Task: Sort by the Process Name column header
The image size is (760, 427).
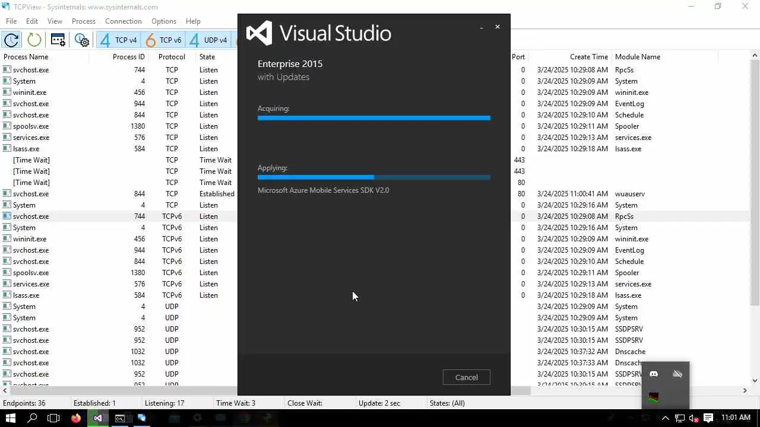Action: [x=45, y=57]
